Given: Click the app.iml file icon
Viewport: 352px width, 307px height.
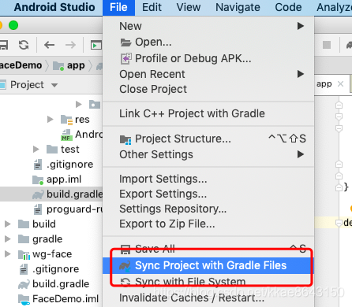Looking at the screenshot, I should click(38, 179).
